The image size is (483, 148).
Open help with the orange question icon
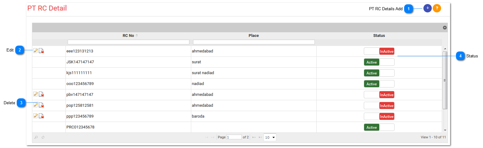coord(437,8)
